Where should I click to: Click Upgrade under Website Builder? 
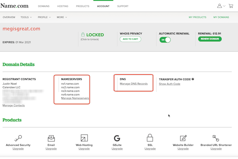pos(183,149)
